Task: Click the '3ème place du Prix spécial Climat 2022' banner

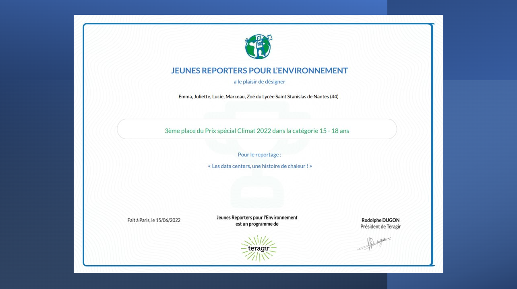Action: click(x=257, y=129)
